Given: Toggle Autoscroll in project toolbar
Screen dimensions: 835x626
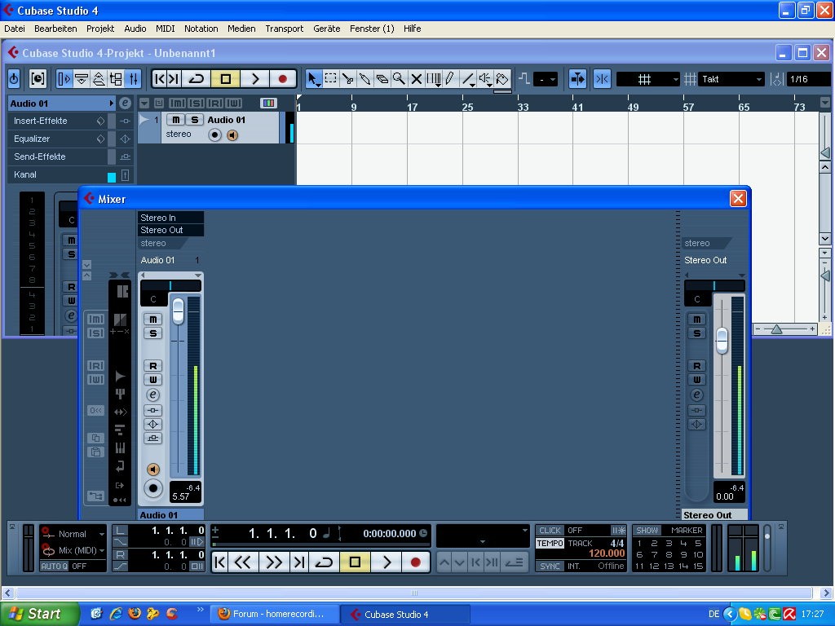Looking at the screenshot, I should coord(577,79).
